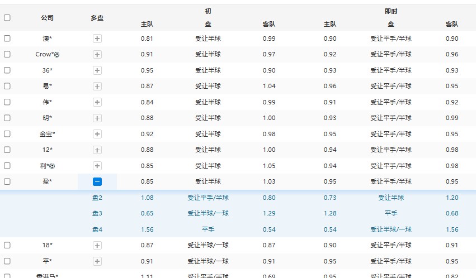
Task: Collapse the expanded 盈* handicap rows
Action: click(x=97, y=181)
